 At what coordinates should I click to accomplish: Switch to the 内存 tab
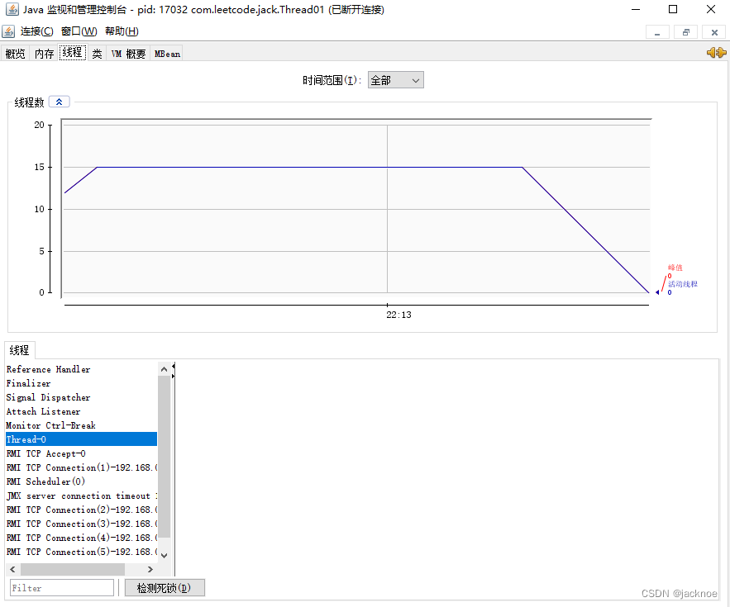pyautogui.click(x=43, y=53)
